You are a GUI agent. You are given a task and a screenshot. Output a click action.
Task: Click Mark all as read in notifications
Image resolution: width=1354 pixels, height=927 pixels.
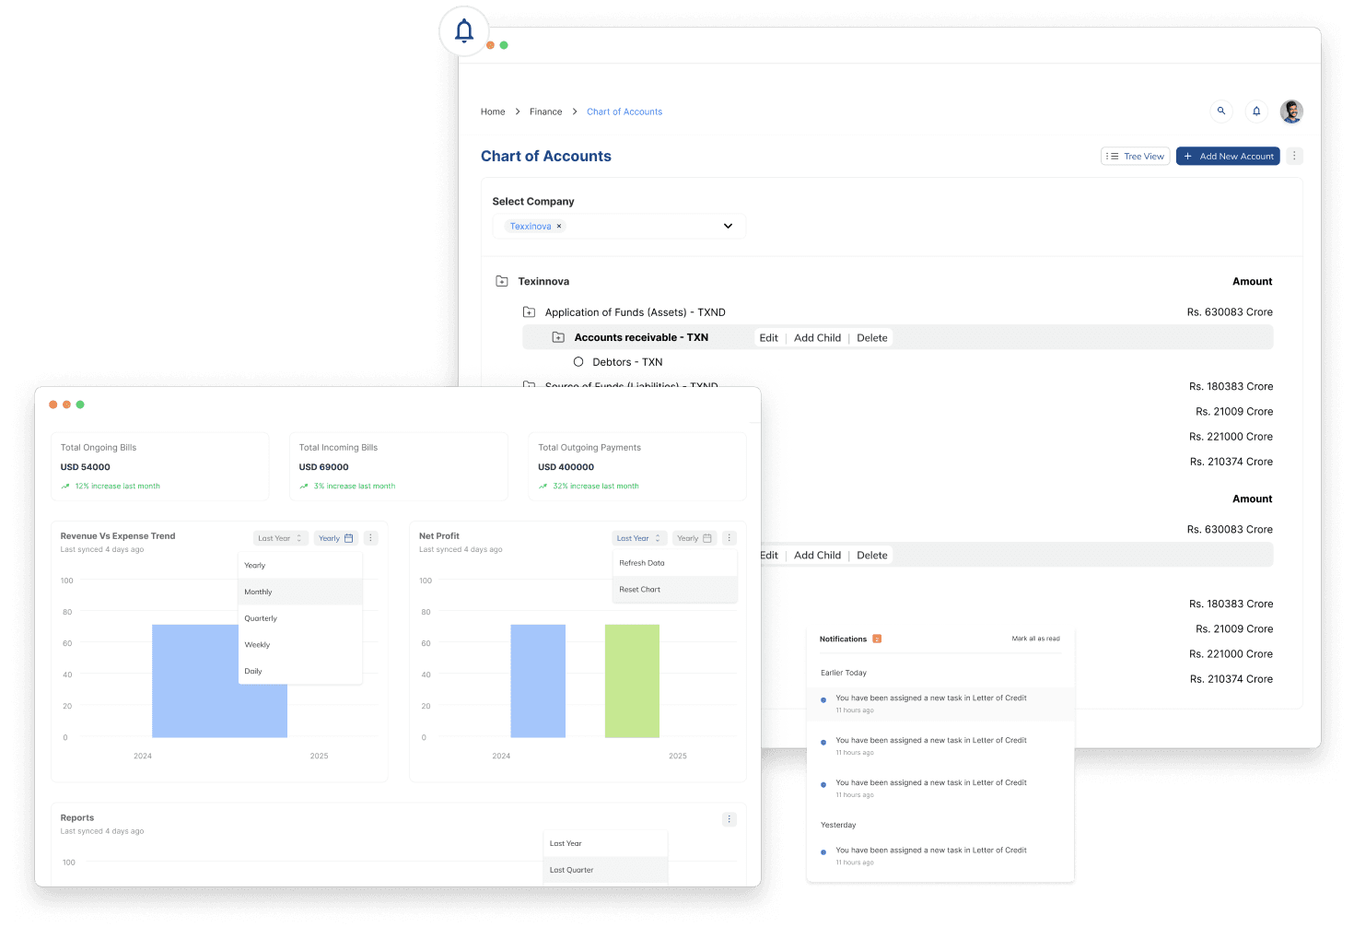pyautogui.click(x=1035, y=639)
